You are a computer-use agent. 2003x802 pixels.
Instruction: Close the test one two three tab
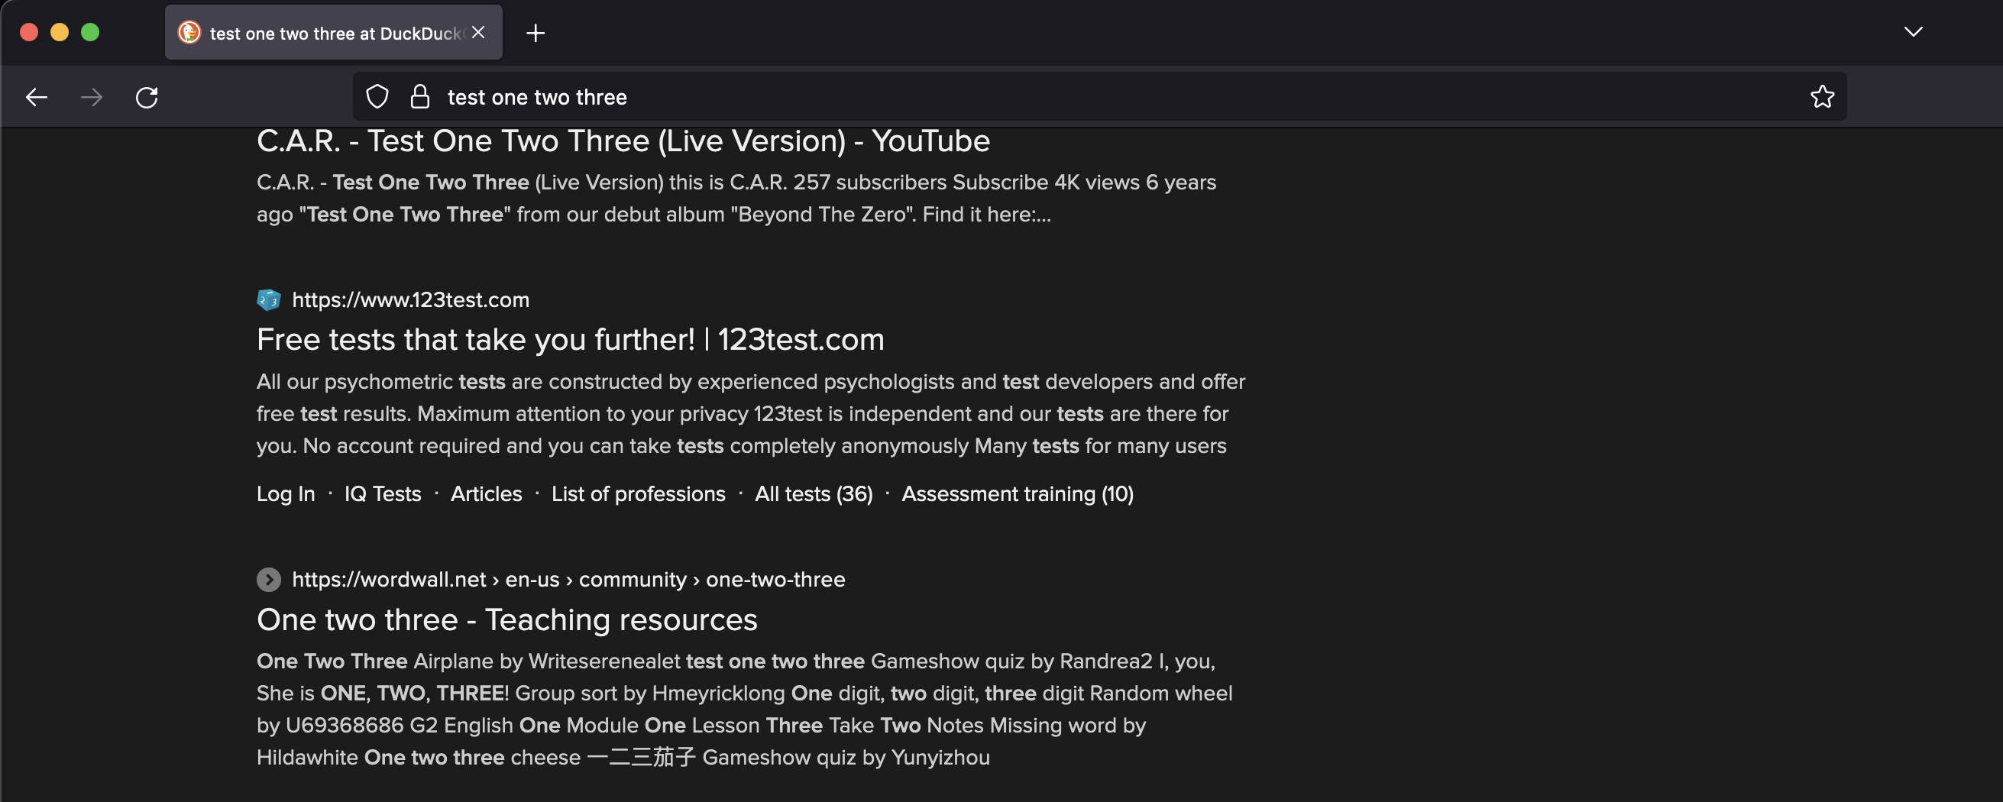tap(478, 33)
